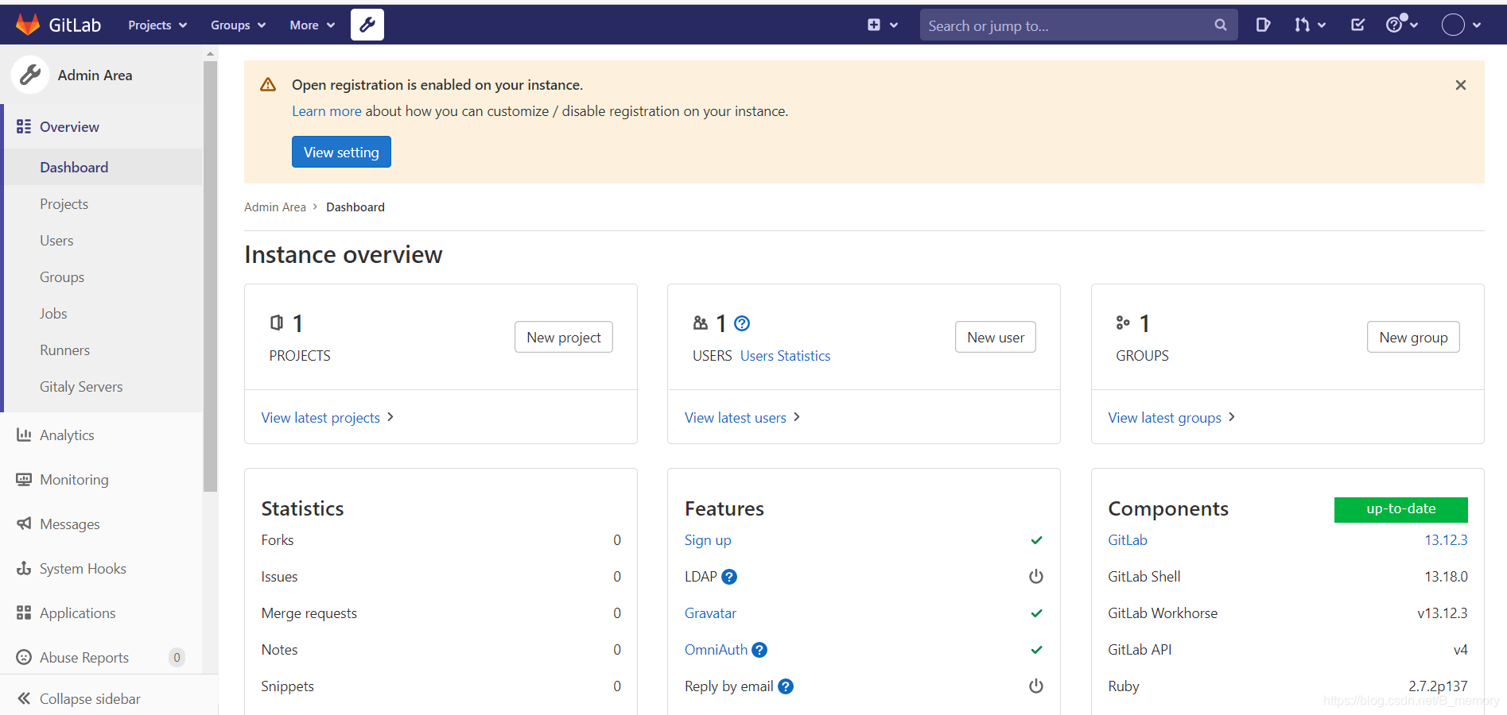The image size is (1507, 715).
Task: Click the Reply by email help icon
Action: [786, 686]
